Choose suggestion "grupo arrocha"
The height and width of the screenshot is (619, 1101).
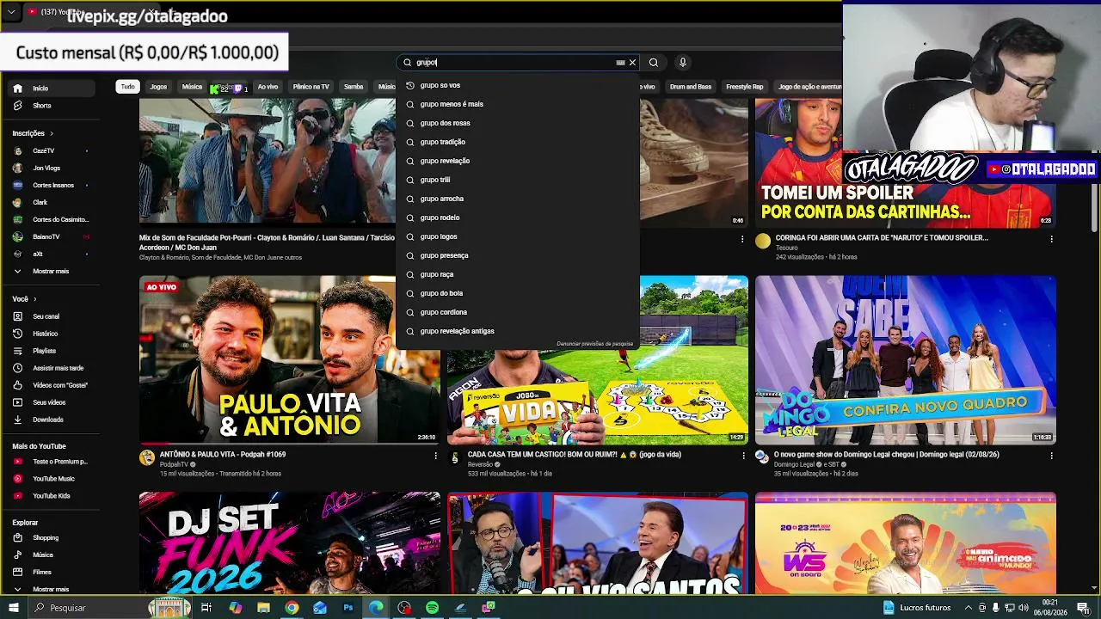tap(518, 199)
